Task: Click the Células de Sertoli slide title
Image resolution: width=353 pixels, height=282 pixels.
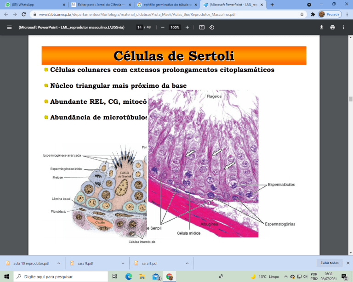Action: 174,56
